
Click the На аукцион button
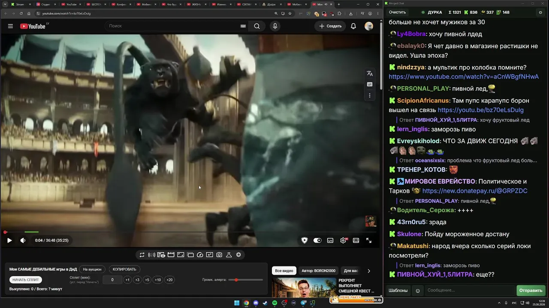(x=92, y=269)
